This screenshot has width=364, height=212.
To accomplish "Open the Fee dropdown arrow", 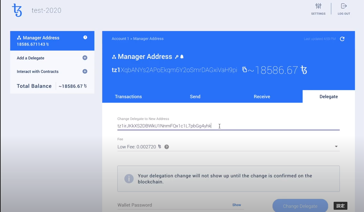I will tap(336, 146).
